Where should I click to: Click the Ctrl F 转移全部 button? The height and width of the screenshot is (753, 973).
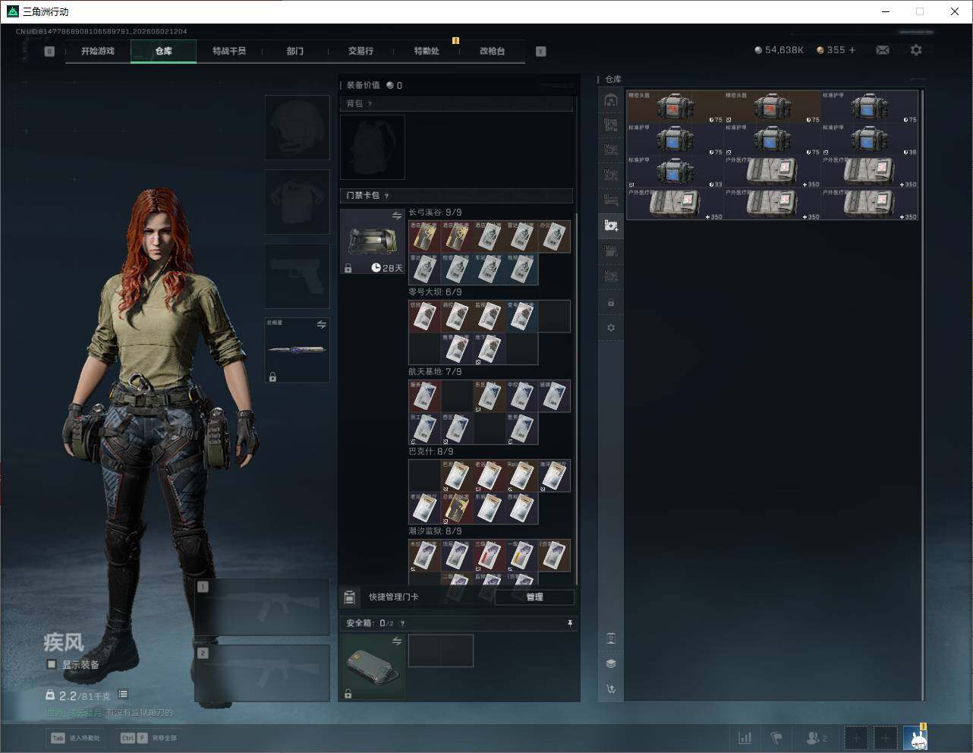pos(149,738)
